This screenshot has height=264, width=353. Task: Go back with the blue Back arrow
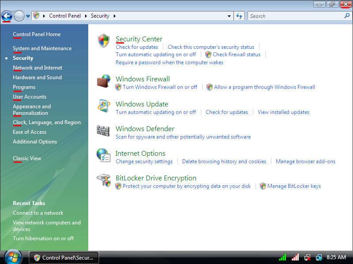7,16
